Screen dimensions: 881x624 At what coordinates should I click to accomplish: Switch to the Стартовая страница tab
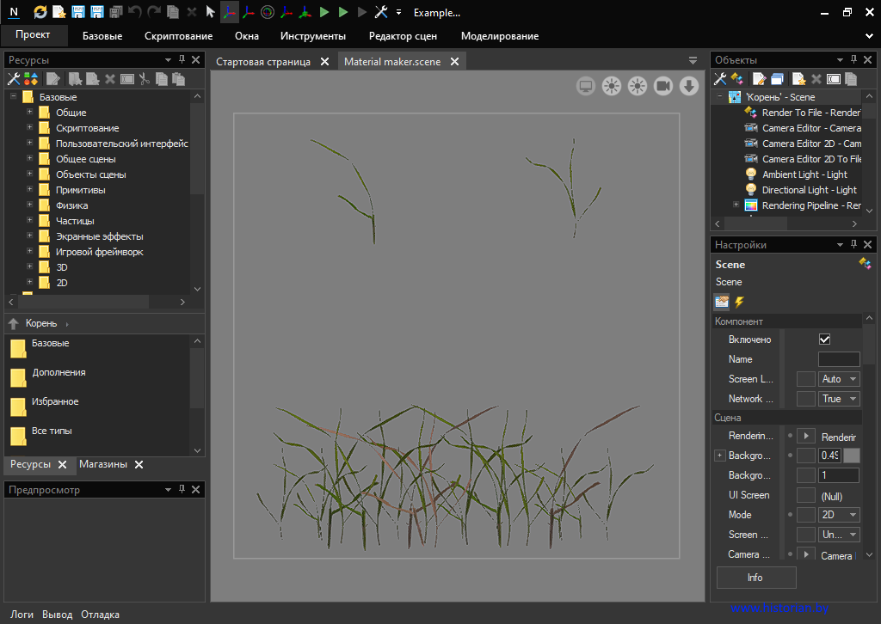(263, 62)
